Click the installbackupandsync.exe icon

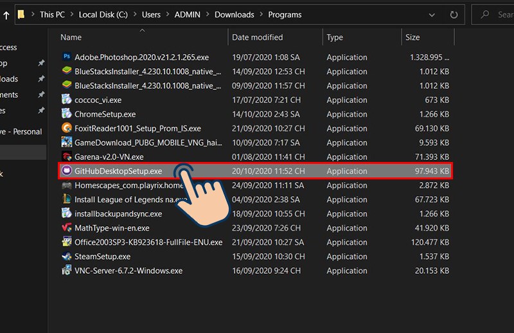[67, 213]
